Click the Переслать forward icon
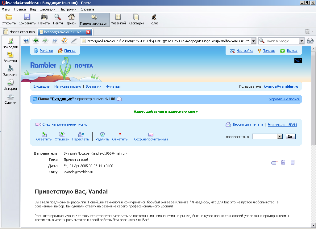 pos(81,135)
